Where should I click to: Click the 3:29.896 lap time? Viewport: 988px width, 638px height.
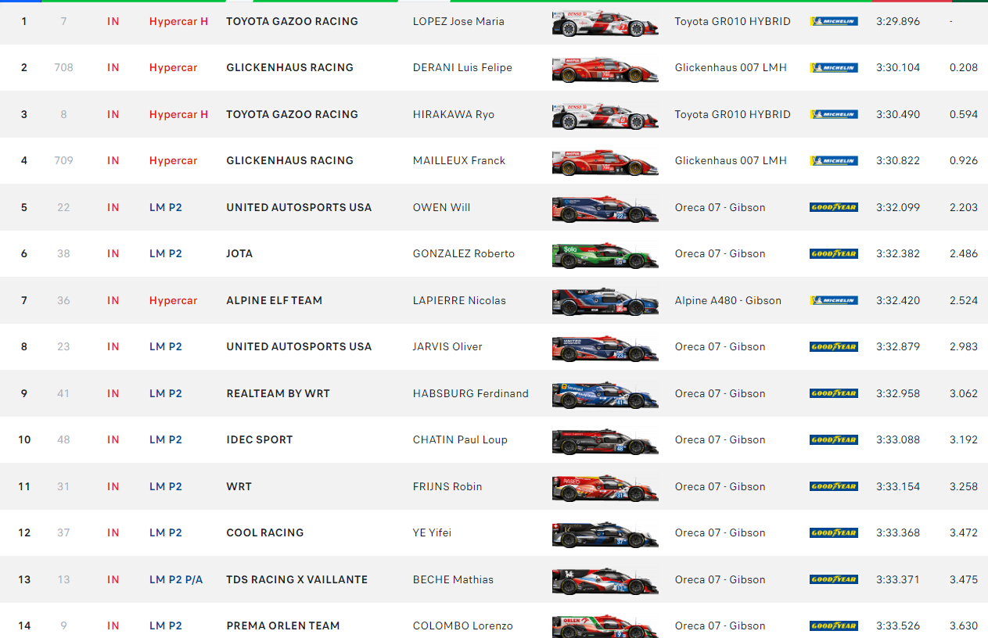click(x=898, y=21)
